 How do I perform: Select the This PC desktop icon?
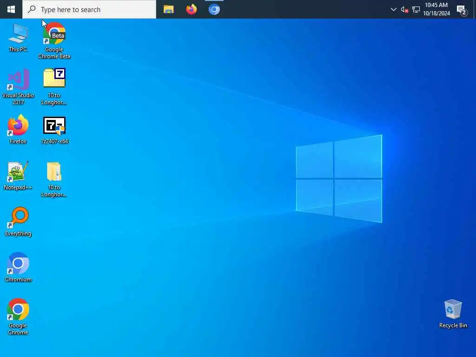point(18,38)
